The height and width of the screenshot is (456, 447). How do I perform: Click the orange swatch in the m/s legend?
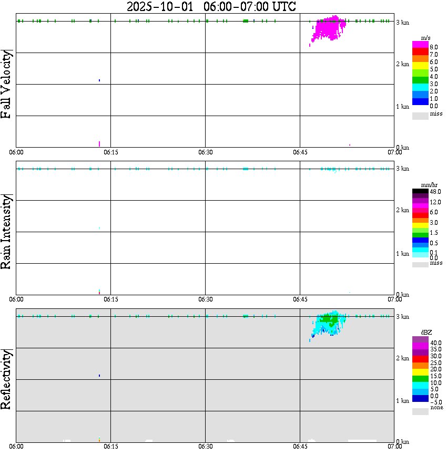click(420, 59)
